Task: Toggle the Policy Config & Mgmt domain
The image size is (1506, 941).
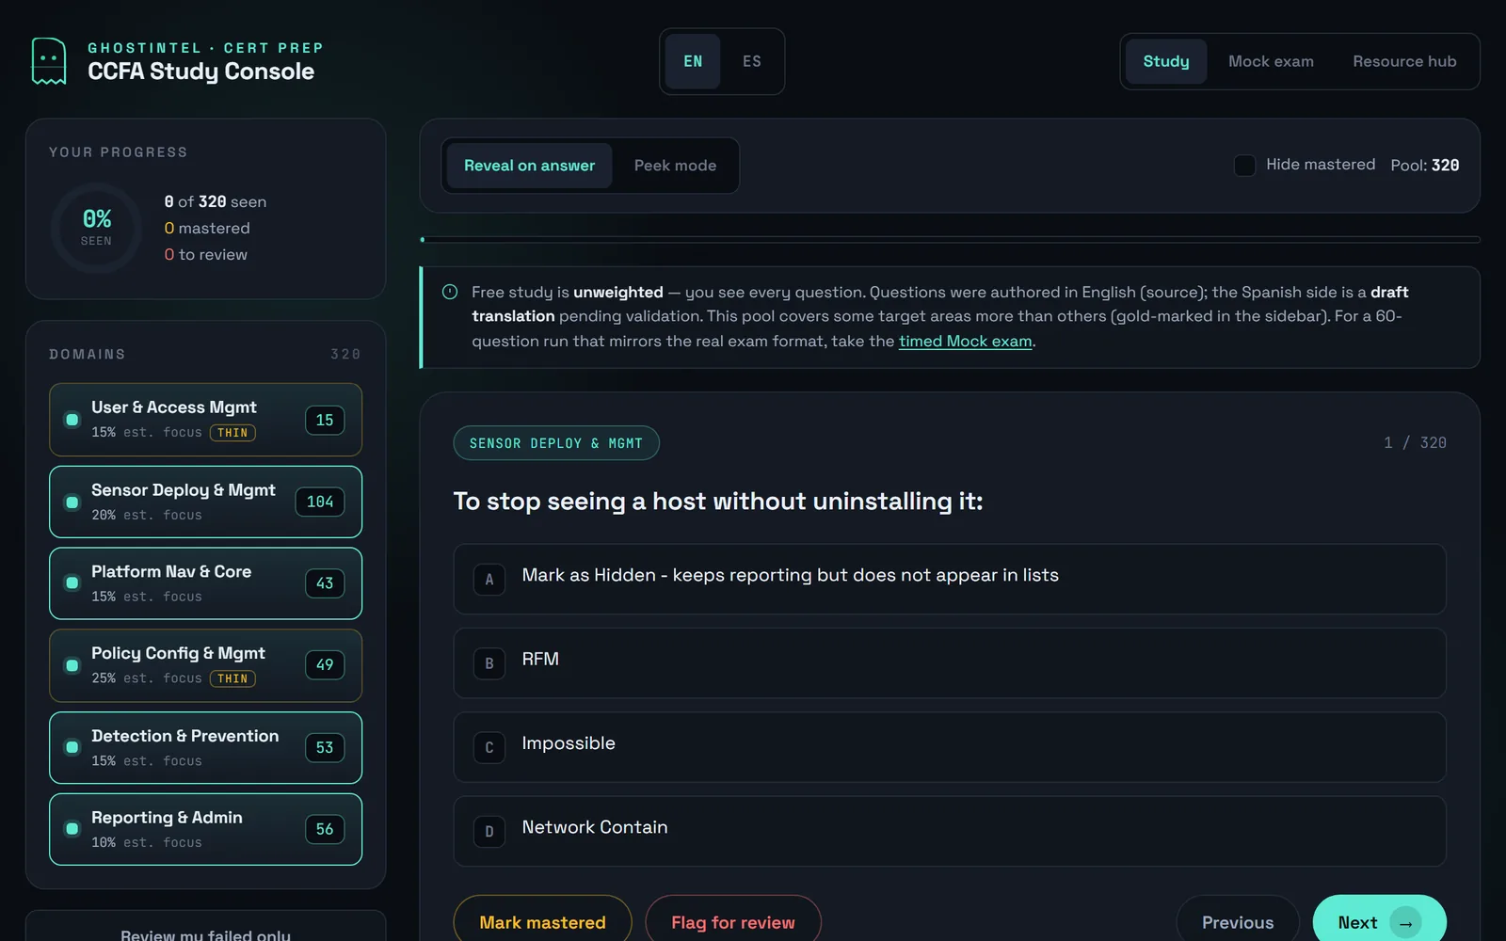Action: coord(205,665)
